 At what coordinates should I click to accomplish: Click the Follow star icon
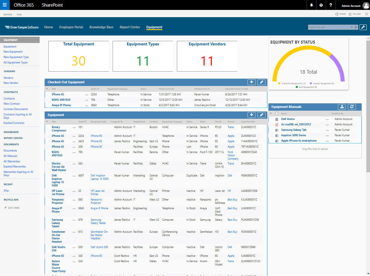click(x=350, y=14)
